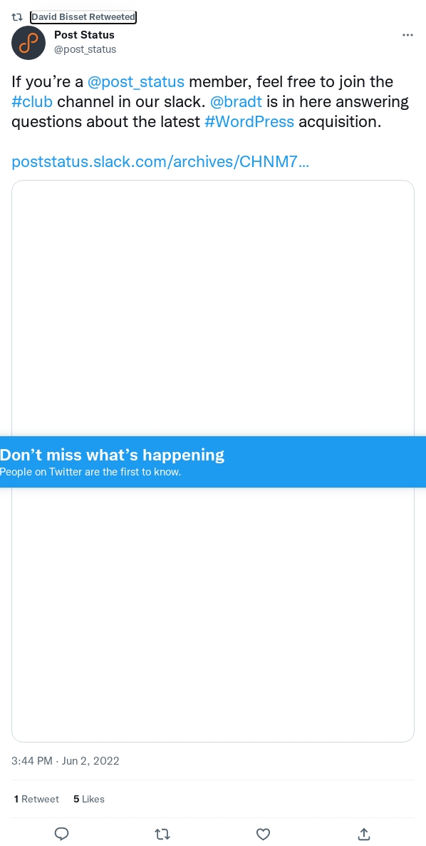Click the reply speech bubble icon
The height and width of the screenshot is (846, 426).
62,834
